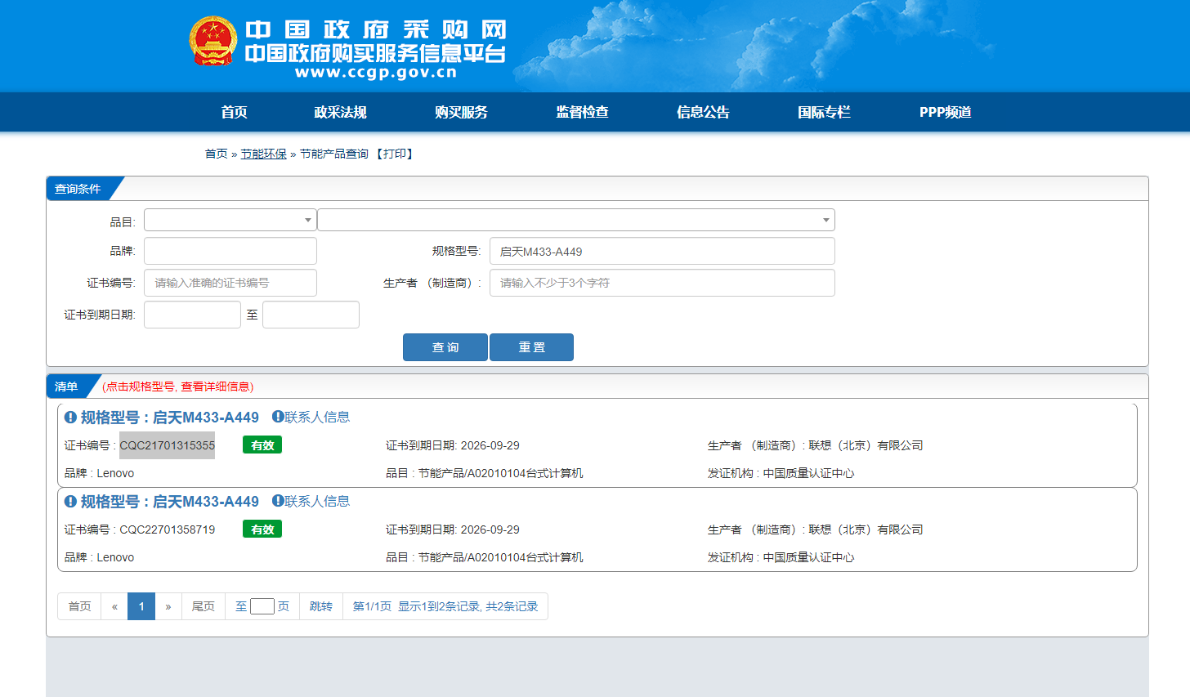Viewport: 1190px width, 697px height.
Task: Focus the 生产者（制造商） input field
Action: pyautogui.click(x=662, y=283)
